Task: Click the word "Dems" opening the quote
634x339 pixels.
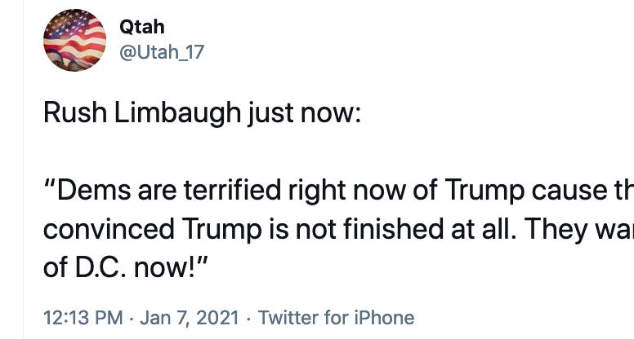Action: (94, 190)
